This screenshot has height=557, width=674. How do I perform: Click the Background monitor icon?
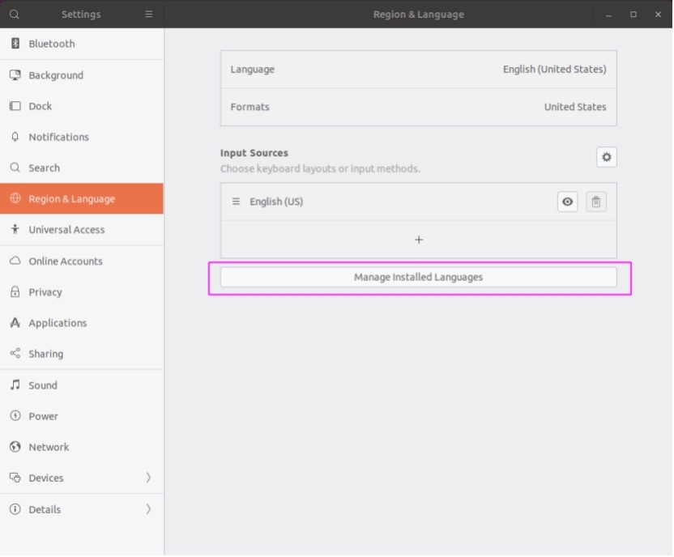coord(15,75)
